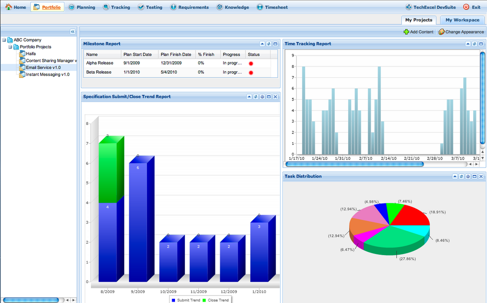This screenshot has height=303, width=487.
Task: Close the Specification Submit/Close Trend Report panel
Action: [275, 97]
